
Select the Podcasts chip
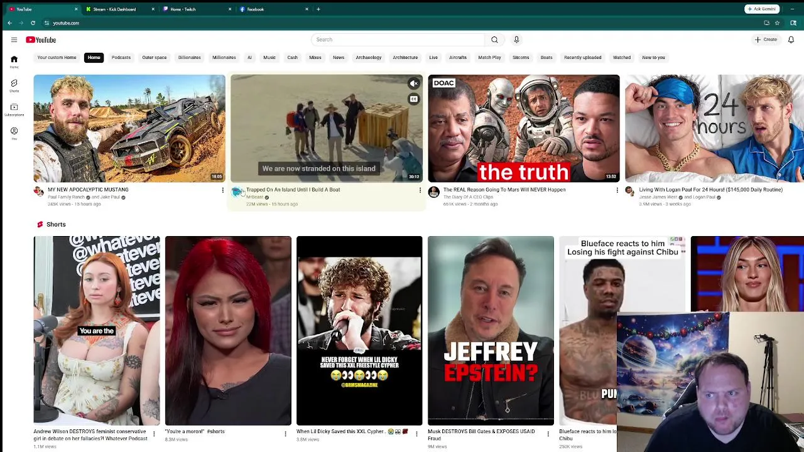[121, 57]
